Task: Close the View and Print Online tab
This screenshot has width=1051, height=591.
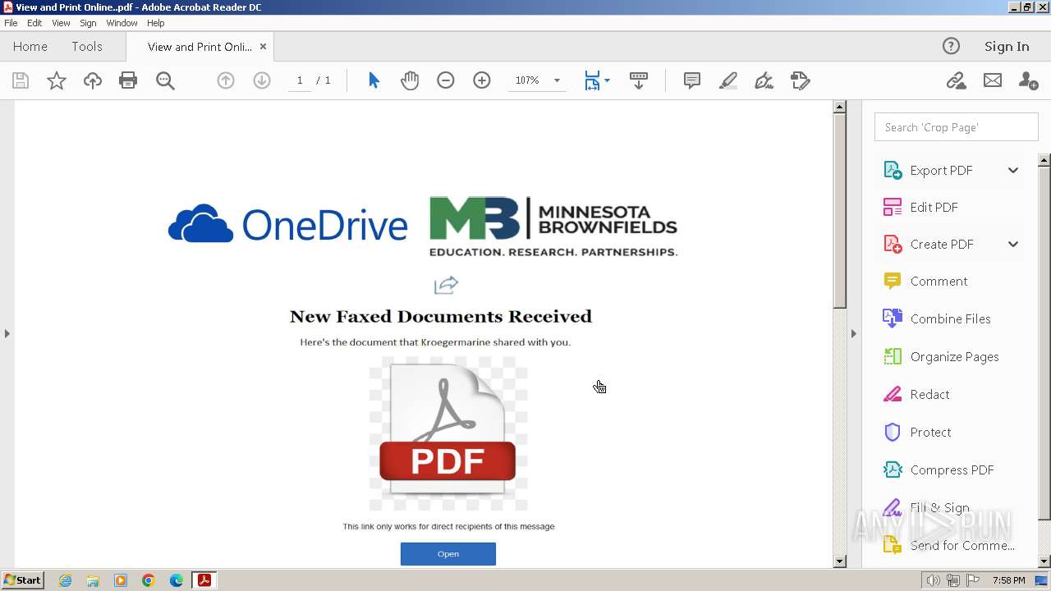Action: click(263, 47)
